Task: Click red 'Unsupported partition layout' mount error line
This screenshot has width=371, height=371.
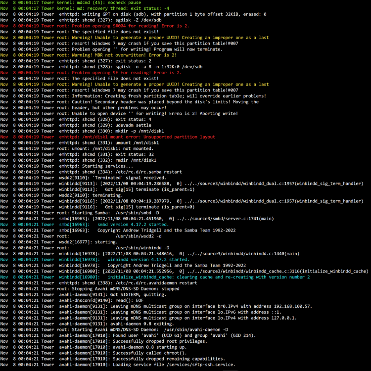Action: coord(108,137)
